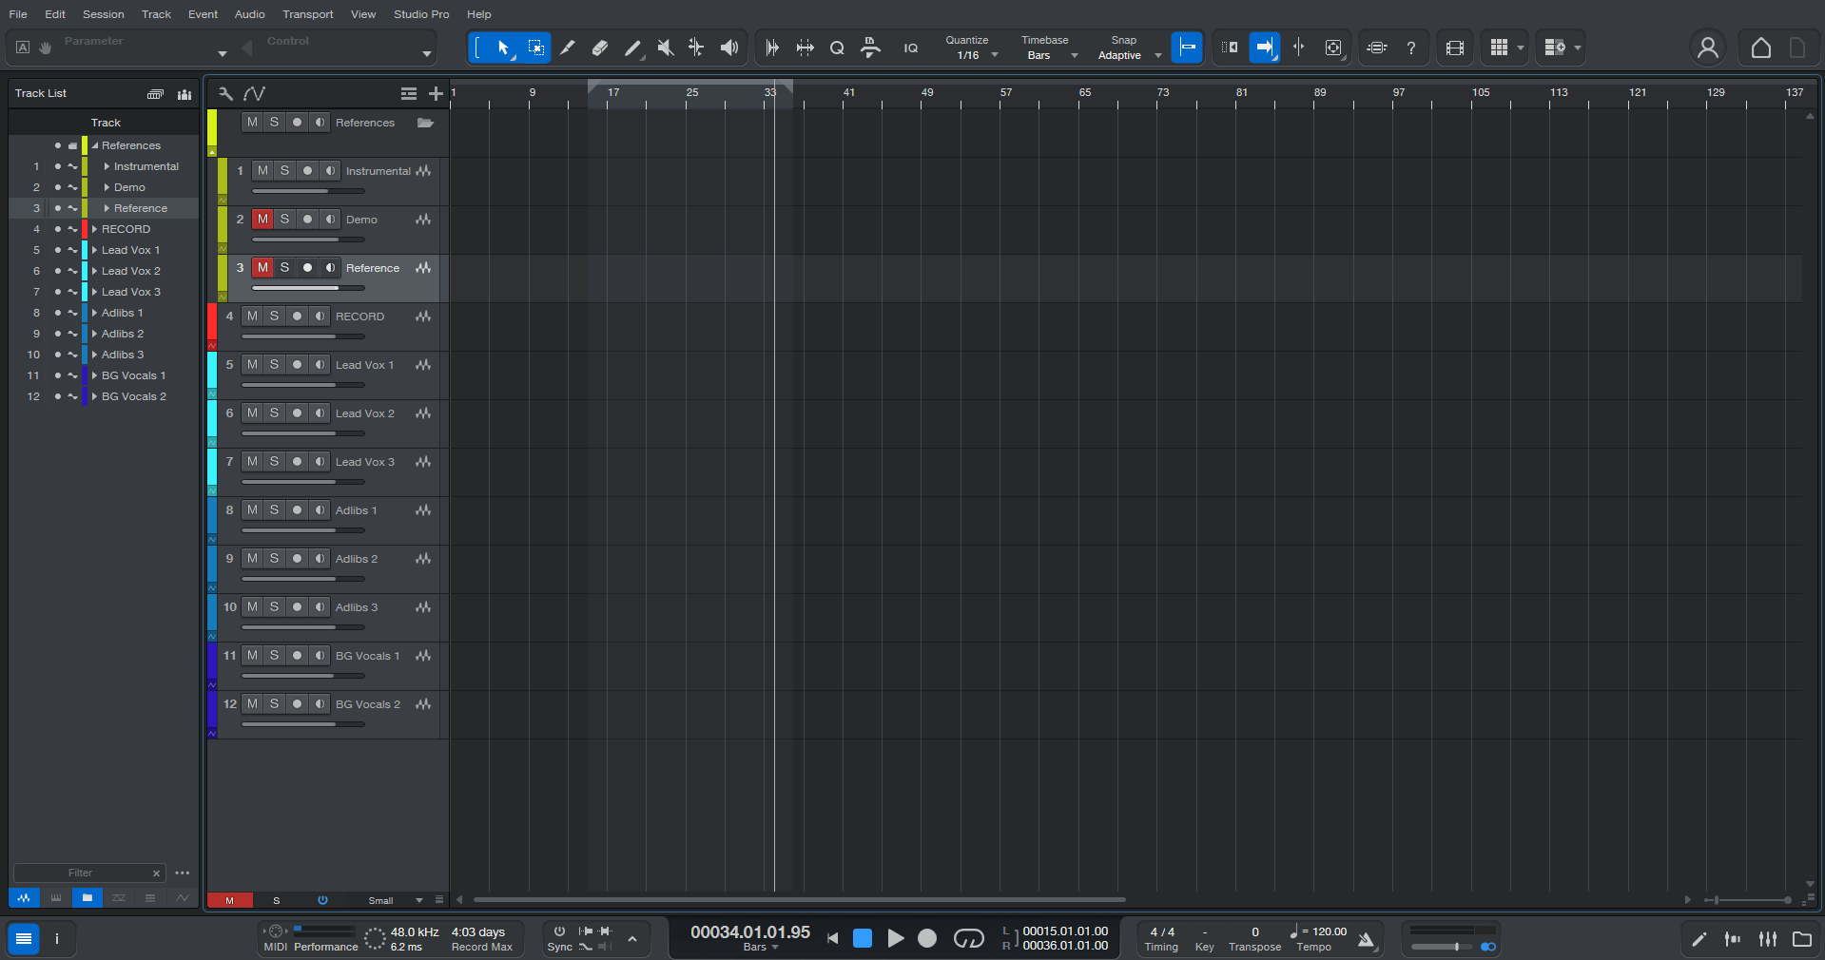Solo the Lead Vox 1 track

[274, 365]
